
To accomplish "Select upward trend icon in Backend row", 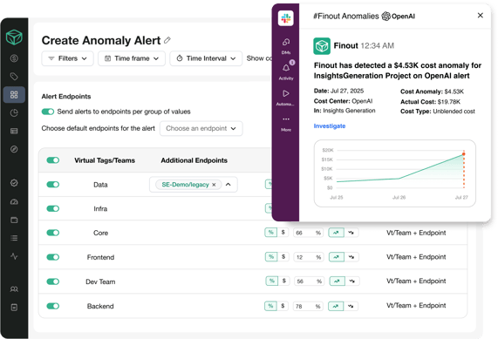I will click(336, 306).
